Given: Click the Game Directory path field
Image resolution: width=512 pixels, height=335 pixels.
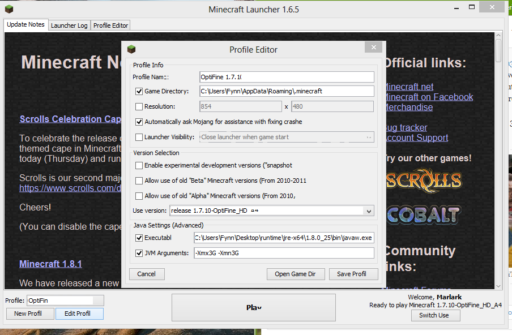Looking at the screenshot, I should 287,91.
